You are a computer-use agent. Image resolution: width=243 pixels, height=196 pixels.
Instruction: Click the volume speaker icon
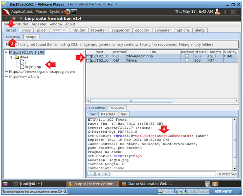[225, 12]
